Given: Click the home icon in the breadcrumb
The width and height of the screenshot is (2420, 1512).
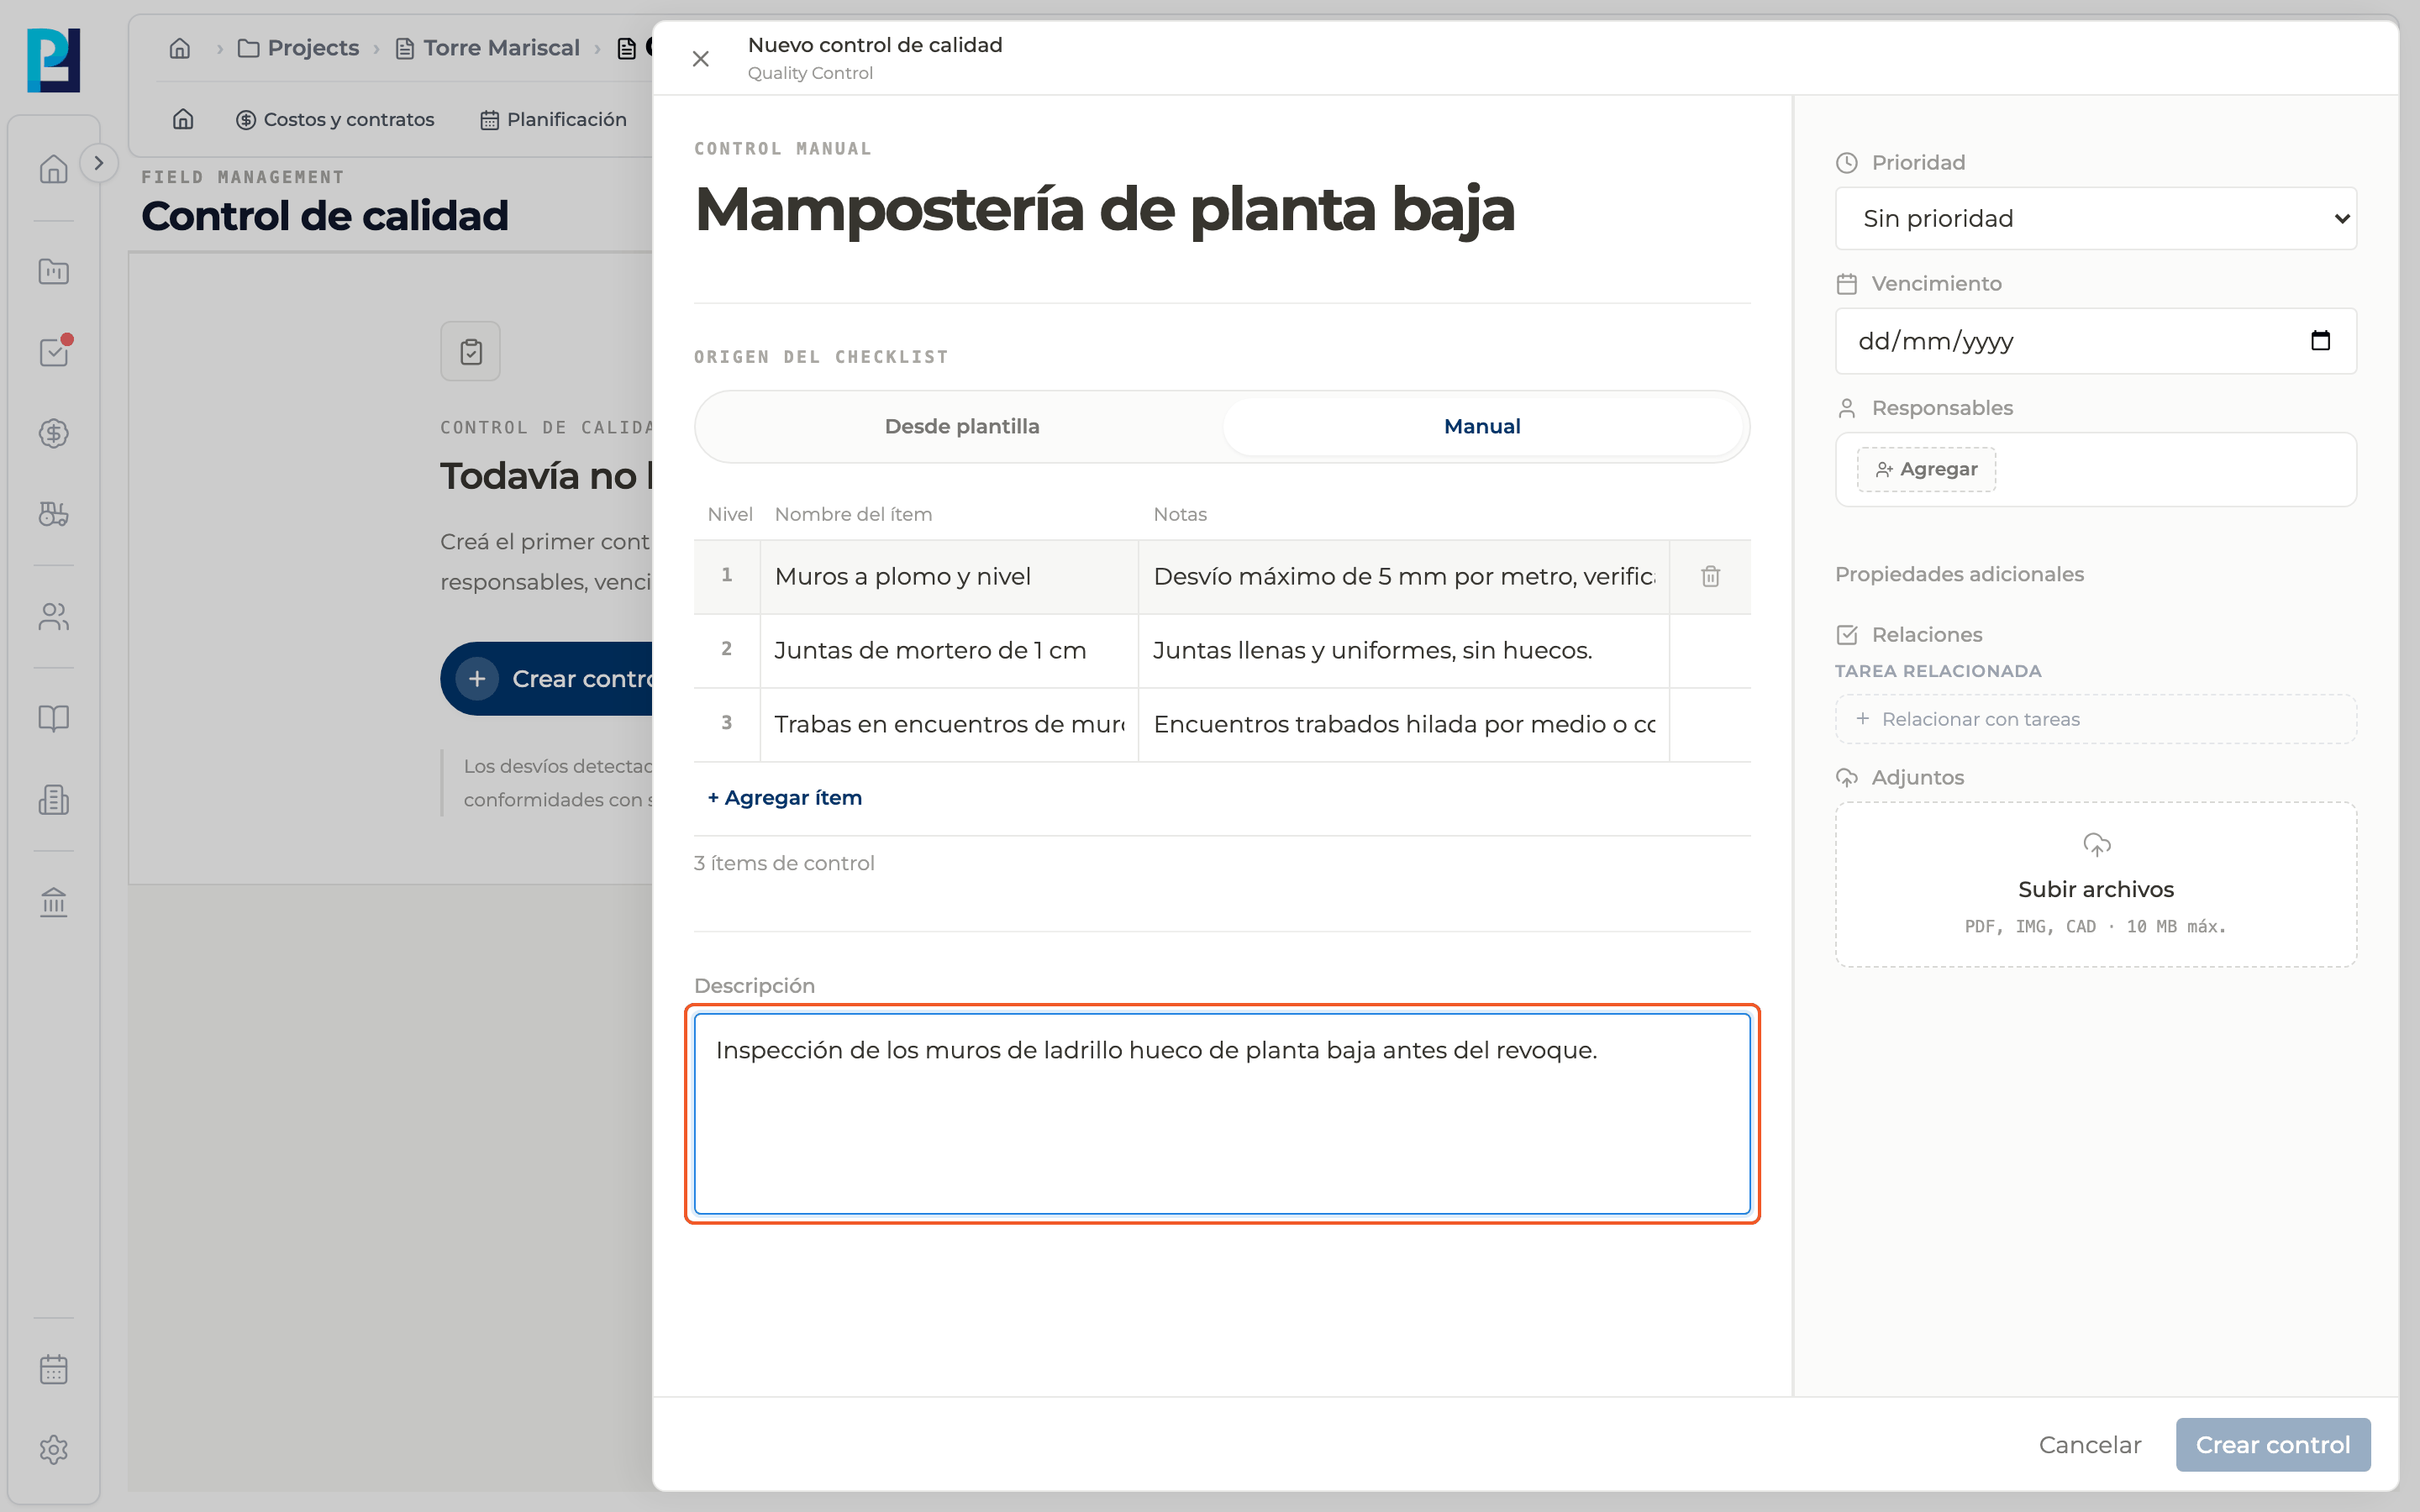Looking at the screenshot, I should pyautogui.click(x=180, y=48).
